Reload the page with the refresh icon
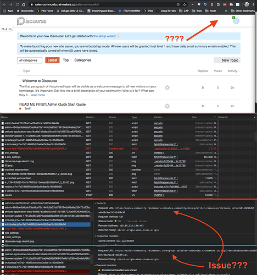Viewport: 257px width, 275px height. [17, 4]
